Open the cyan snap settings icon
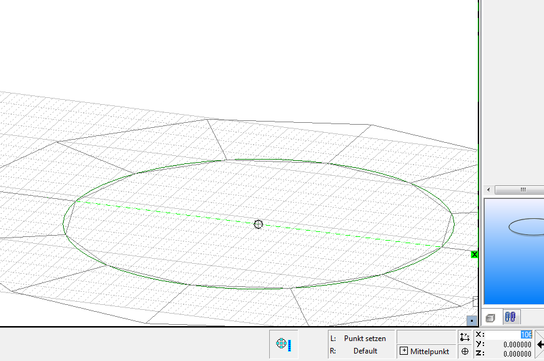The image size is (544, 361). (x=284, y=344)
